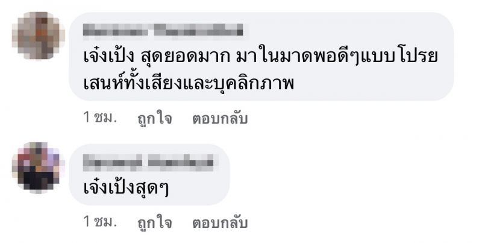Click 'ถูกใจ' under the first comment
This screenshot has width=482, height=243.
155,118
